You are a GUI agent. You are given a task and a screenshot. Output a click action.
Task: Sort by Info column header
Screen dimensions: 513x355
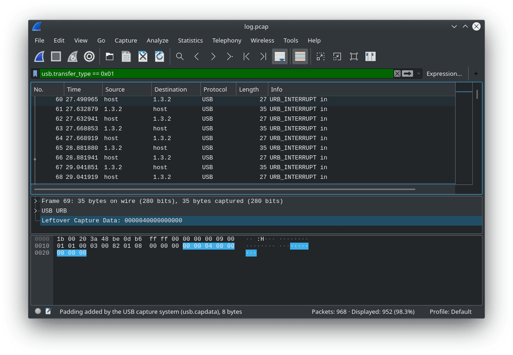point(362,89)
